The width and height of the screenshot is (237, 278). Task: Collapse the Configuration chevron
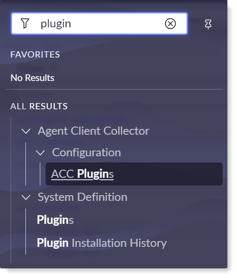pyautogui.click(x=40, y=152)
